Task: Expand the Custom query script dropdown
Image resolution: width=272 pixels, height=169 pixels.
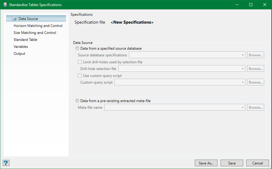Action: coord(243,82)
